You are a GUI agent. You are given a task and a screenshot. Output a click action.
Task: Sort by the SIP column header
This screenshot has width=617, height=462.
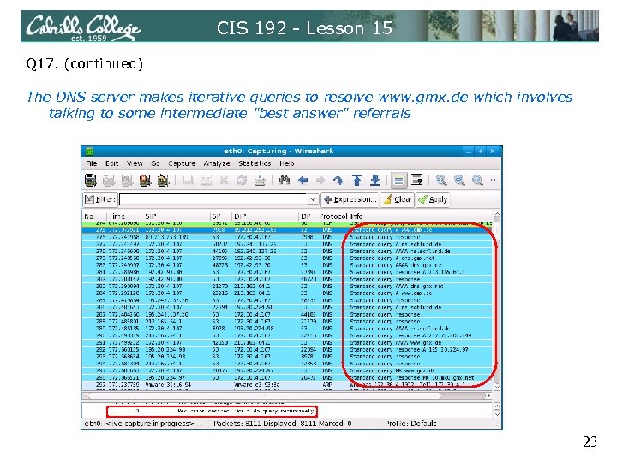tap(177, 216)
